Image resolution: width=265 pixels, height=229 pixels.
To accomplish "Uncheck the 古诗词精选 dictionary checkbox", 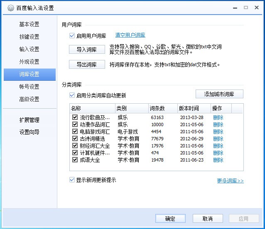I will (x=75, y=139).
